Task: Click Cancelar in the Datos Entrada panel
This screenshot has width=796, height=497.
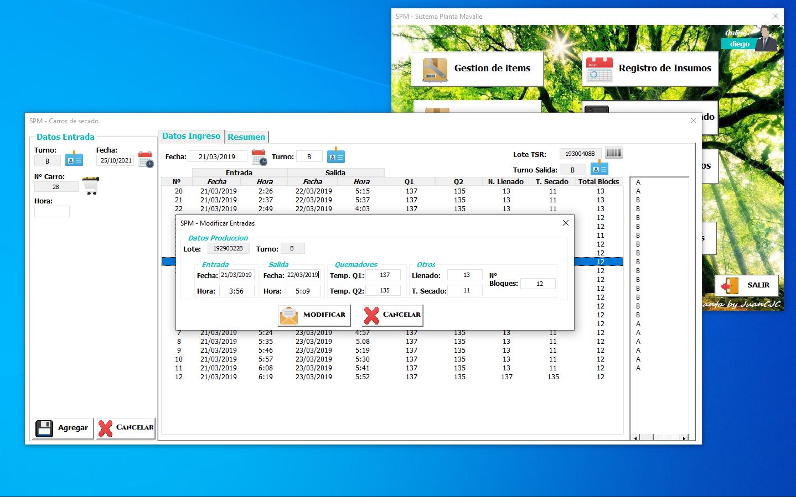Action: pyautogui.click(x=126, y=428)
